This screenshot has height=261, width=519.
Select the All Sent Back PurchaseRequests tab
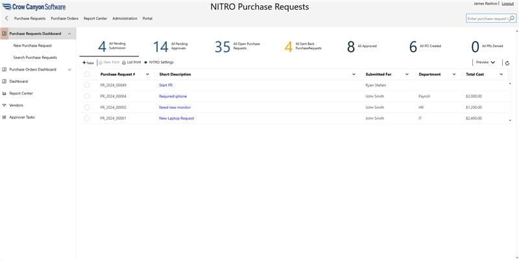pos(303,46)
